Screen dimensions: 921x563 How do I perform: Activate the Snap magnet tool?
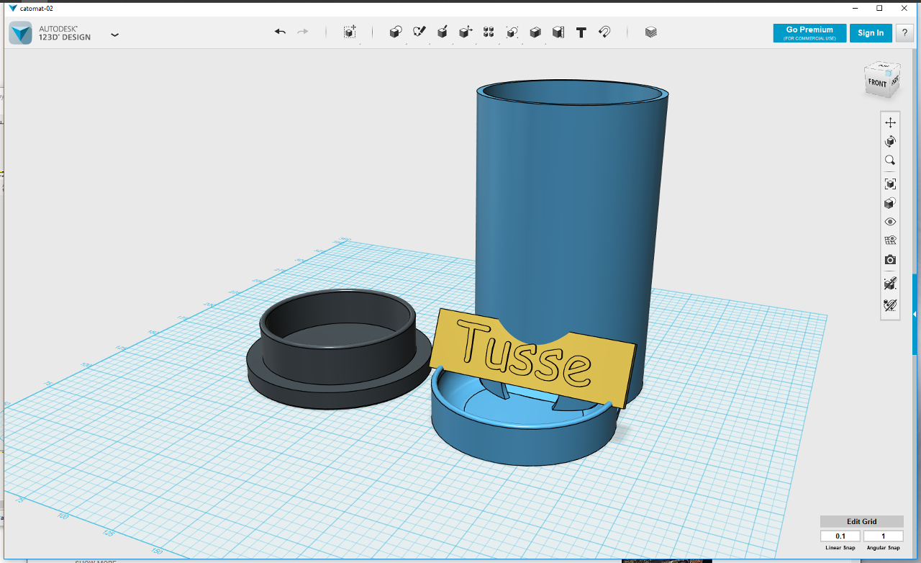tap(604, 32)
